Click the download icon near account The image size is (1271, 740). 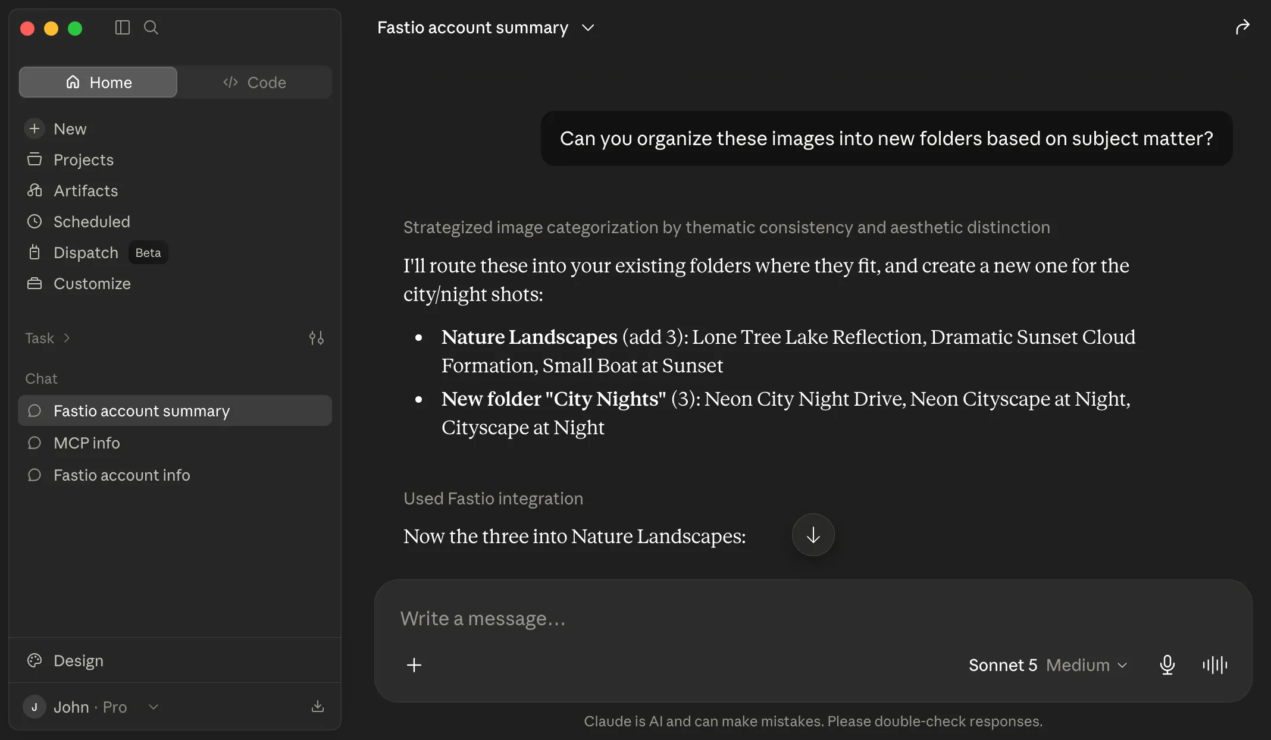(x=318, y=706)
